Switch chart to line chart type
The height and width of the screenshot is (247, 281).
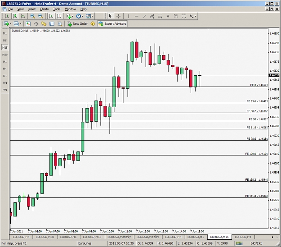tap(23, 16)
